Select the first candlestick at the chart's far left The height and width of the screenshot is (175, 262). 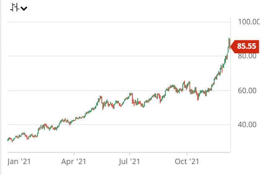coord(8,139)
